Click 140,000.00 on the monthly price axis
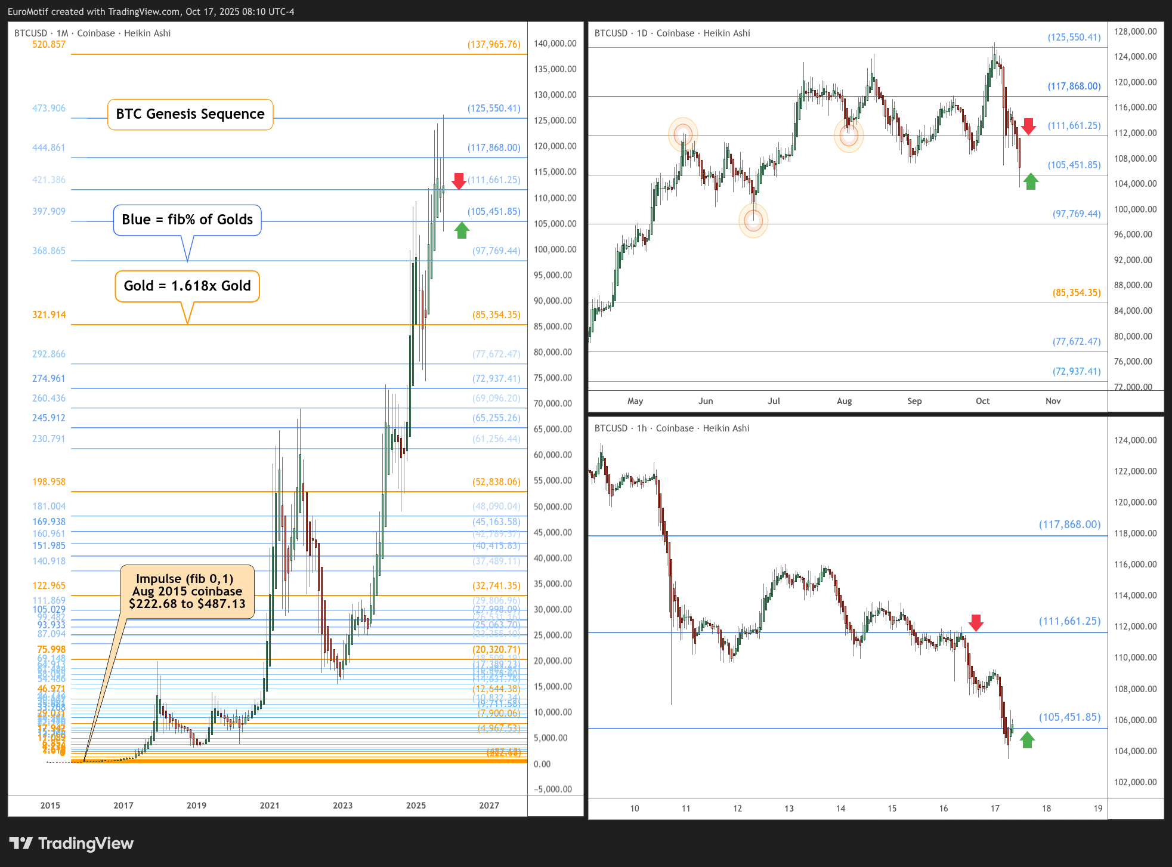The height and width of the screenshot is (867, 1172). [x=555, y=44]
